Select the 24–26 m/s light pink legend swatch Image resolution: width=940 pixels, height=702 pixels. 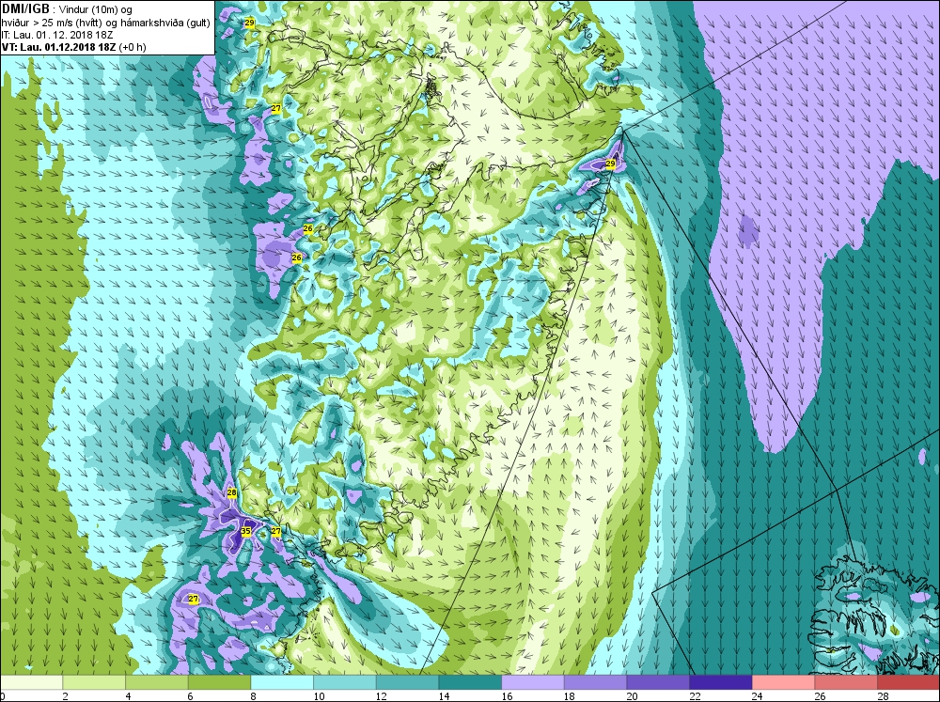pos(783,683)
